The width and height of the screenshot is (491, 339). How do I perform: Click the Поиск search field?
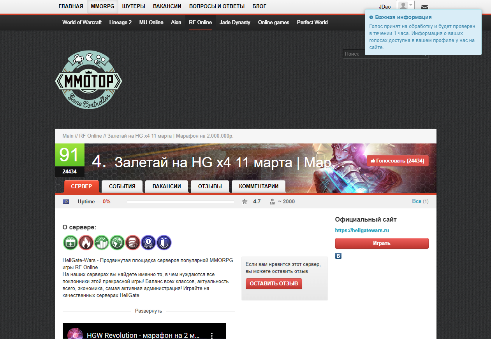click(385, 54)
